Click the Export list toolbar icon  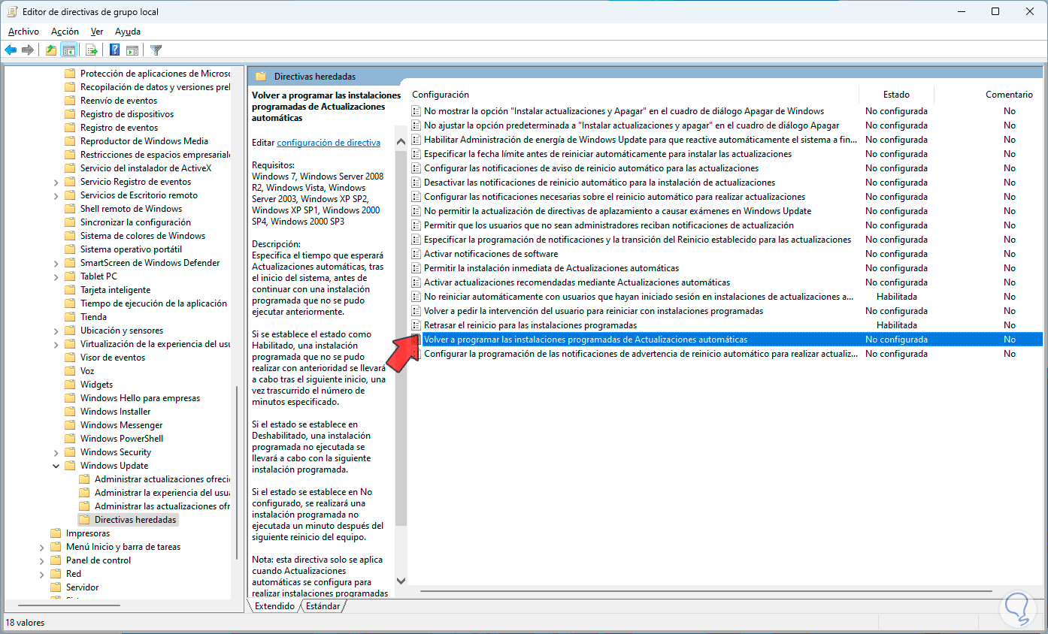92,50
